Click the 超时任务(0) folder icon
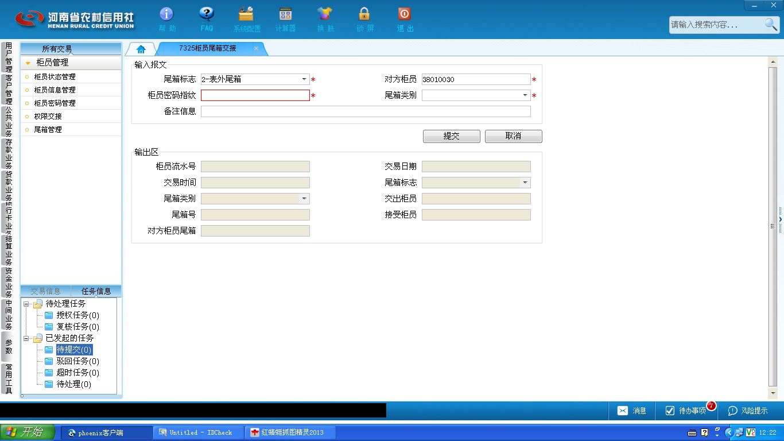 pos(49,373)
